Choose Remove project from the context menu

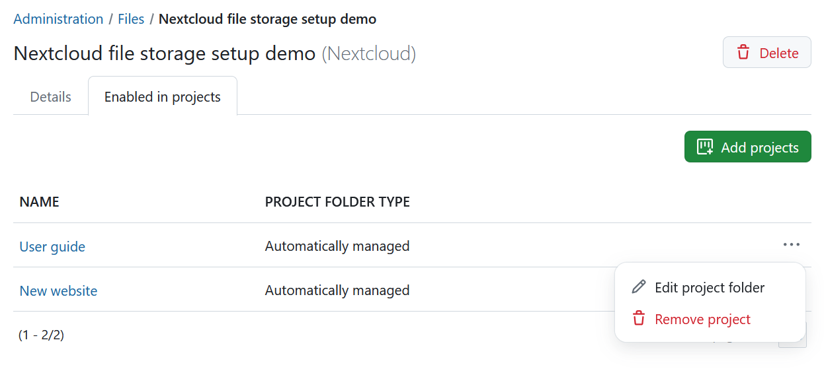point(702,319)
